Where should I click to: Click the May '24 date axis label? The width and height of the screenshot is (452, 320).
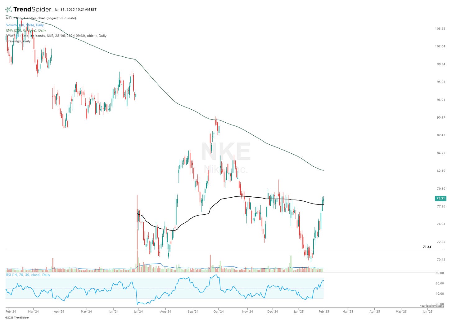86,312
